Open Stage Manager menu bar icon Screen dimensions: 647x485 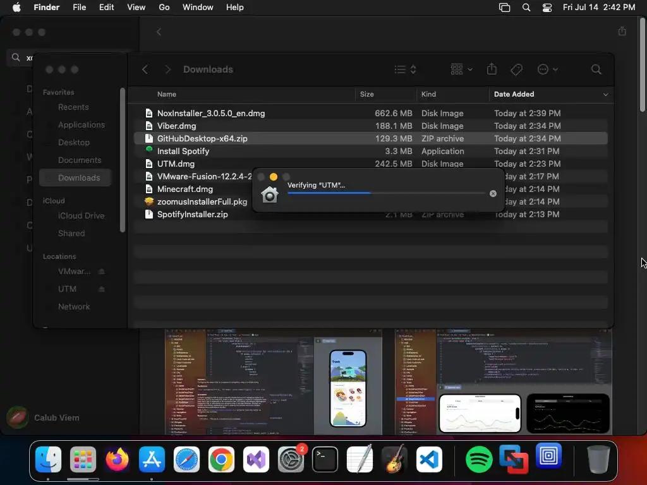click(504, 8)
